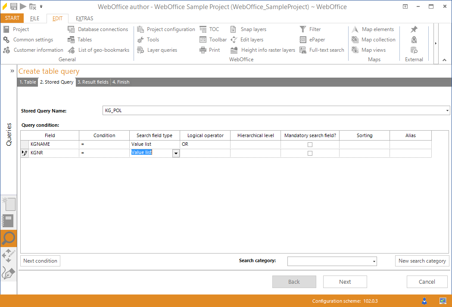This screenshot has width=452, height=307.
Task: Select the Queries magnifier icon in sidebar
Action: 9,238
